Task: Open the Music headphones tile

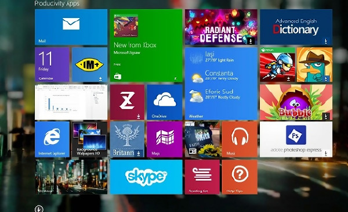Action: [x=240, y=139]
